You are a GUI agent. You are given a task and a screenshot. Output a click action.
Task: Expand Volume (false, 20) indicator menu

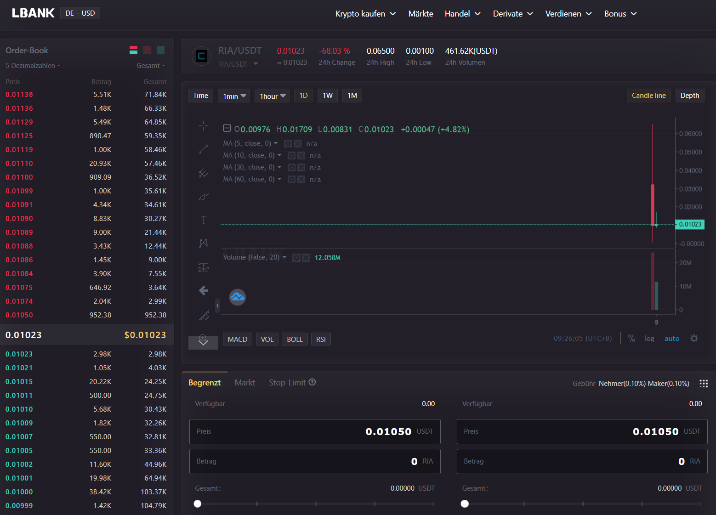point(284,257)
